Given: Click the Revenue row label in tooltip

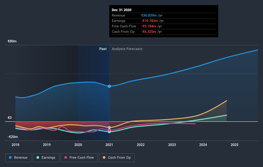Looking at the screenshot, I should pyautogui.click(x=119, y=15).
